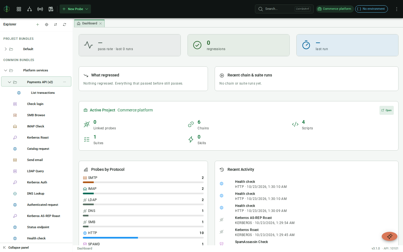Click the Chains count in Active Project
Viewport: 403px width, 252px height.
pyautogui.click(x=199, y=122)
